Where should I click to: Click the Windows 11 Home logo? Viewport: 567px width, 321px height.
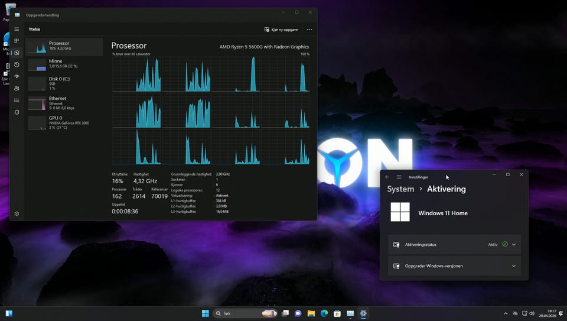[400, 212]
